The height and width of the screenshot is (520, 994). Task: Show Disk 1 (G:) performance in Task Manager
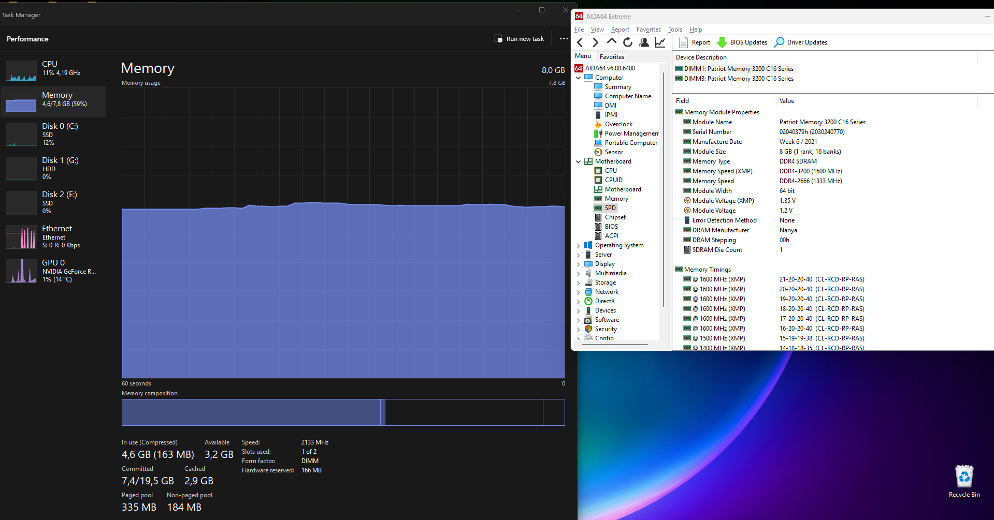54,168
